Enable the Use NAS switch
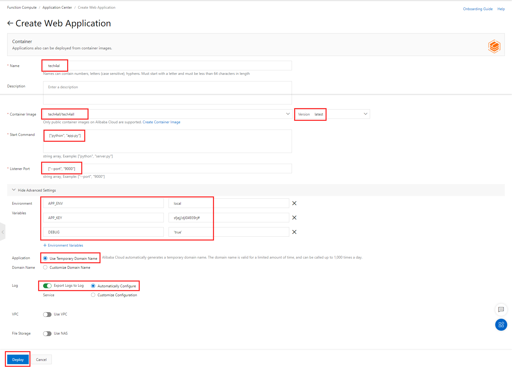The height and width of the screenshot is (369, 512). click(x=47, y=334)
